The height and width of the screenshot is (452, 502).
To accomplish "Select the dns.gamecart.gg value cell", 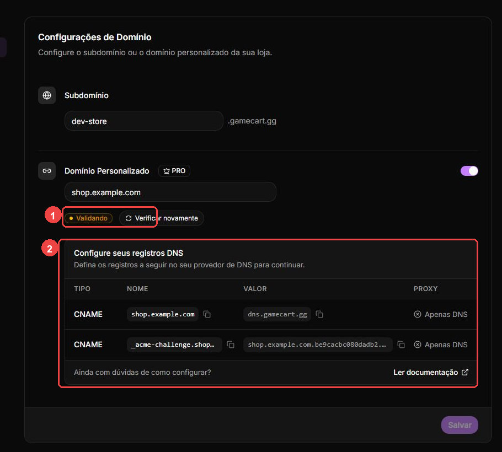I will (x=277, y=314).
